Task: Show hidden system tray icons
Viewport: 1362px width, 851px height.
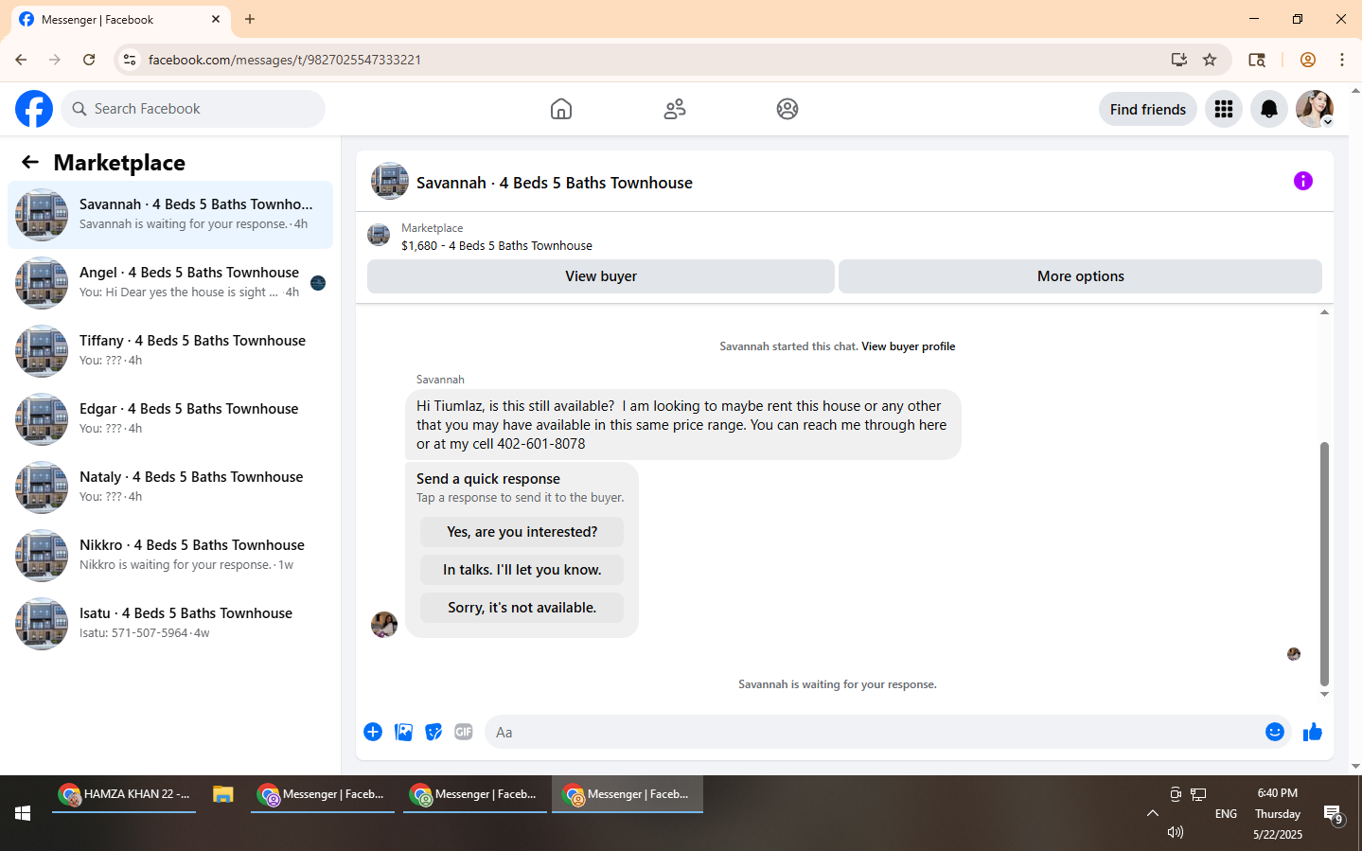Action: point(1153,813)
